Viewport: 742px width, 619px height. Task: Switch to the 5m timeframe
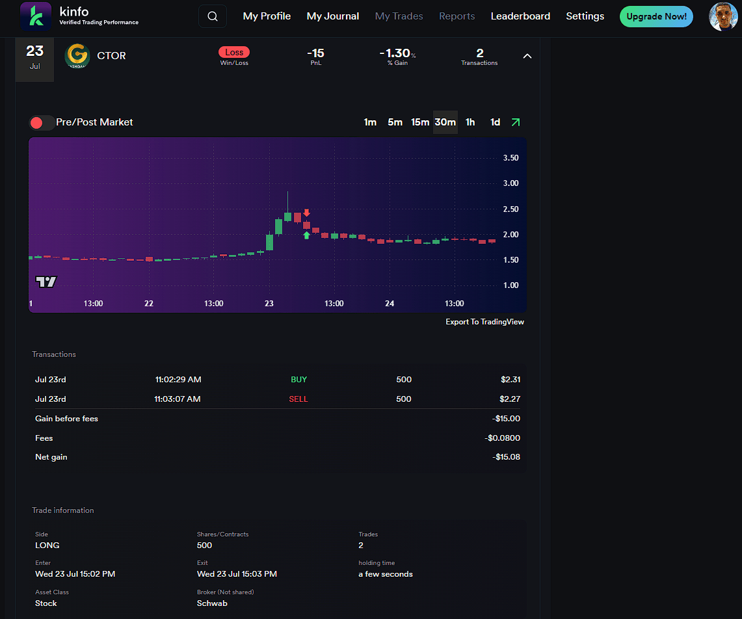click(x=395, y=122)
